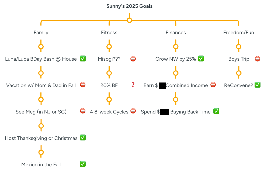
Task: Click checkmark beside Host Thanksgiving or Christmas
Action: (x=83, y=138)
